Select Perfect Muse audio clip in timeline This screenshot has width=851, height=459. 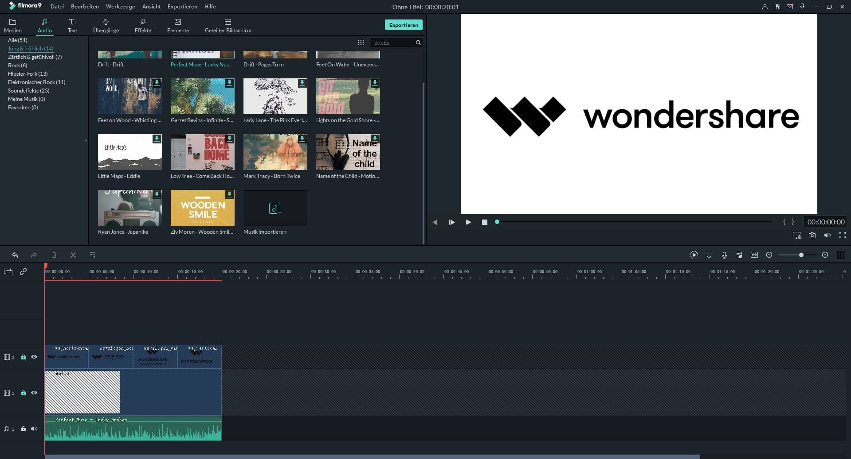click(133, 428)
